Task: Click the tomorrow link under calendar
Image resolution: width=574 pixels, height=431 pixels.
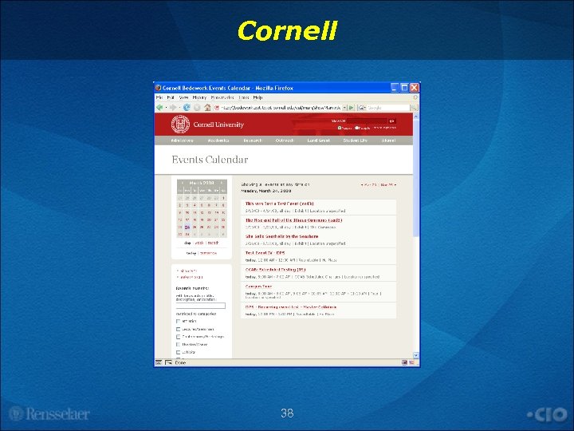Action: point(208,253)
